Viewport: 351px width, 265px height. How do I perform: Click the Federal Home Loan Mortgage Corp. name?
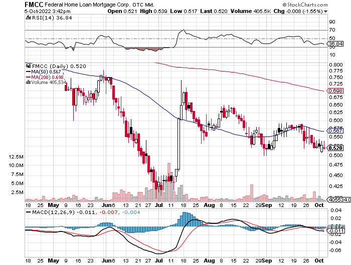[x=87, y=4]
